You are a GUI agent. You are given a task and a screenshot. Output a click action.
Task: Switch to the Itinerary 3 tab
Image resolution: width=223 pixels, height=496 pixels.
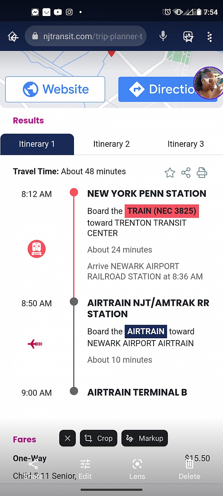click(185, 144)
